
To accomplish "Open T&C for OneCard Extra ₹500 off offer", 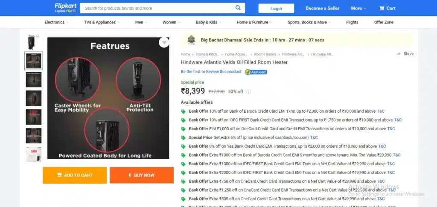I will click(381, 199).
